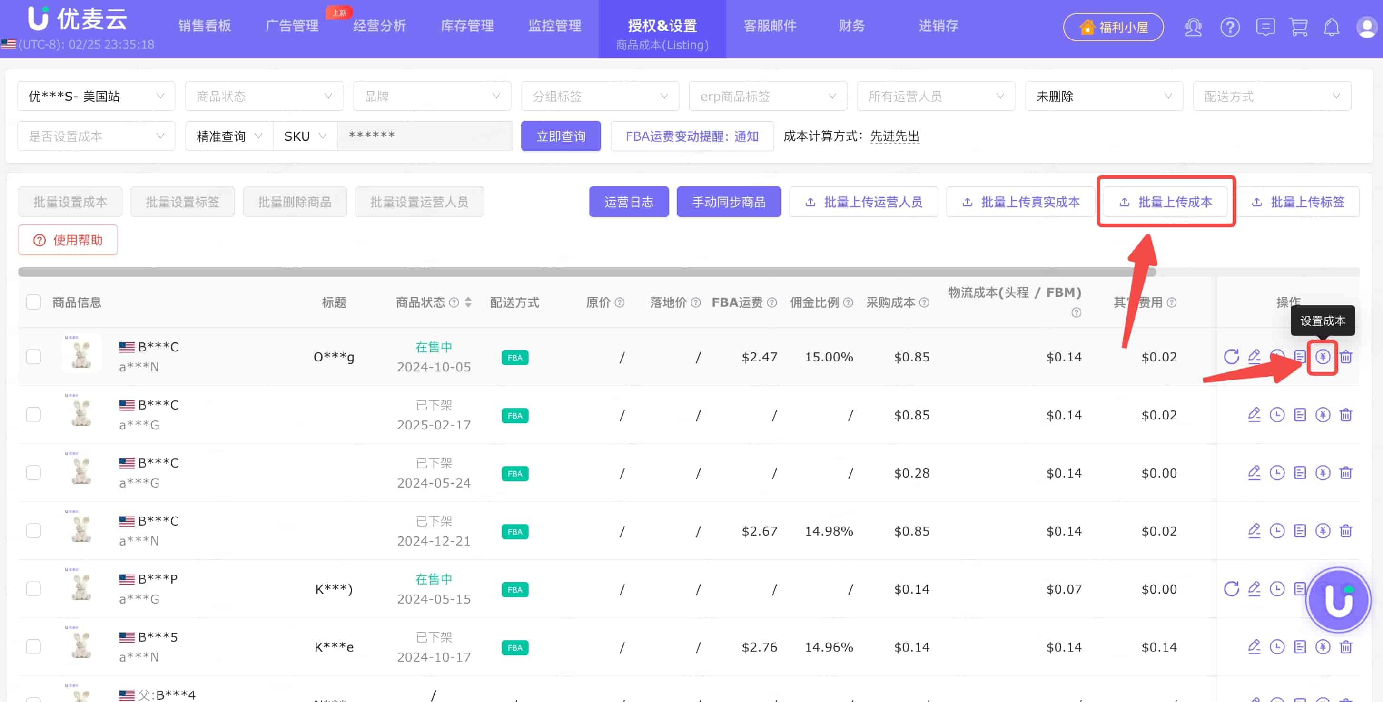The image size is (1383, 702).
Task: Open the 所有运营人员 dropdown
Action: point(936,96)
